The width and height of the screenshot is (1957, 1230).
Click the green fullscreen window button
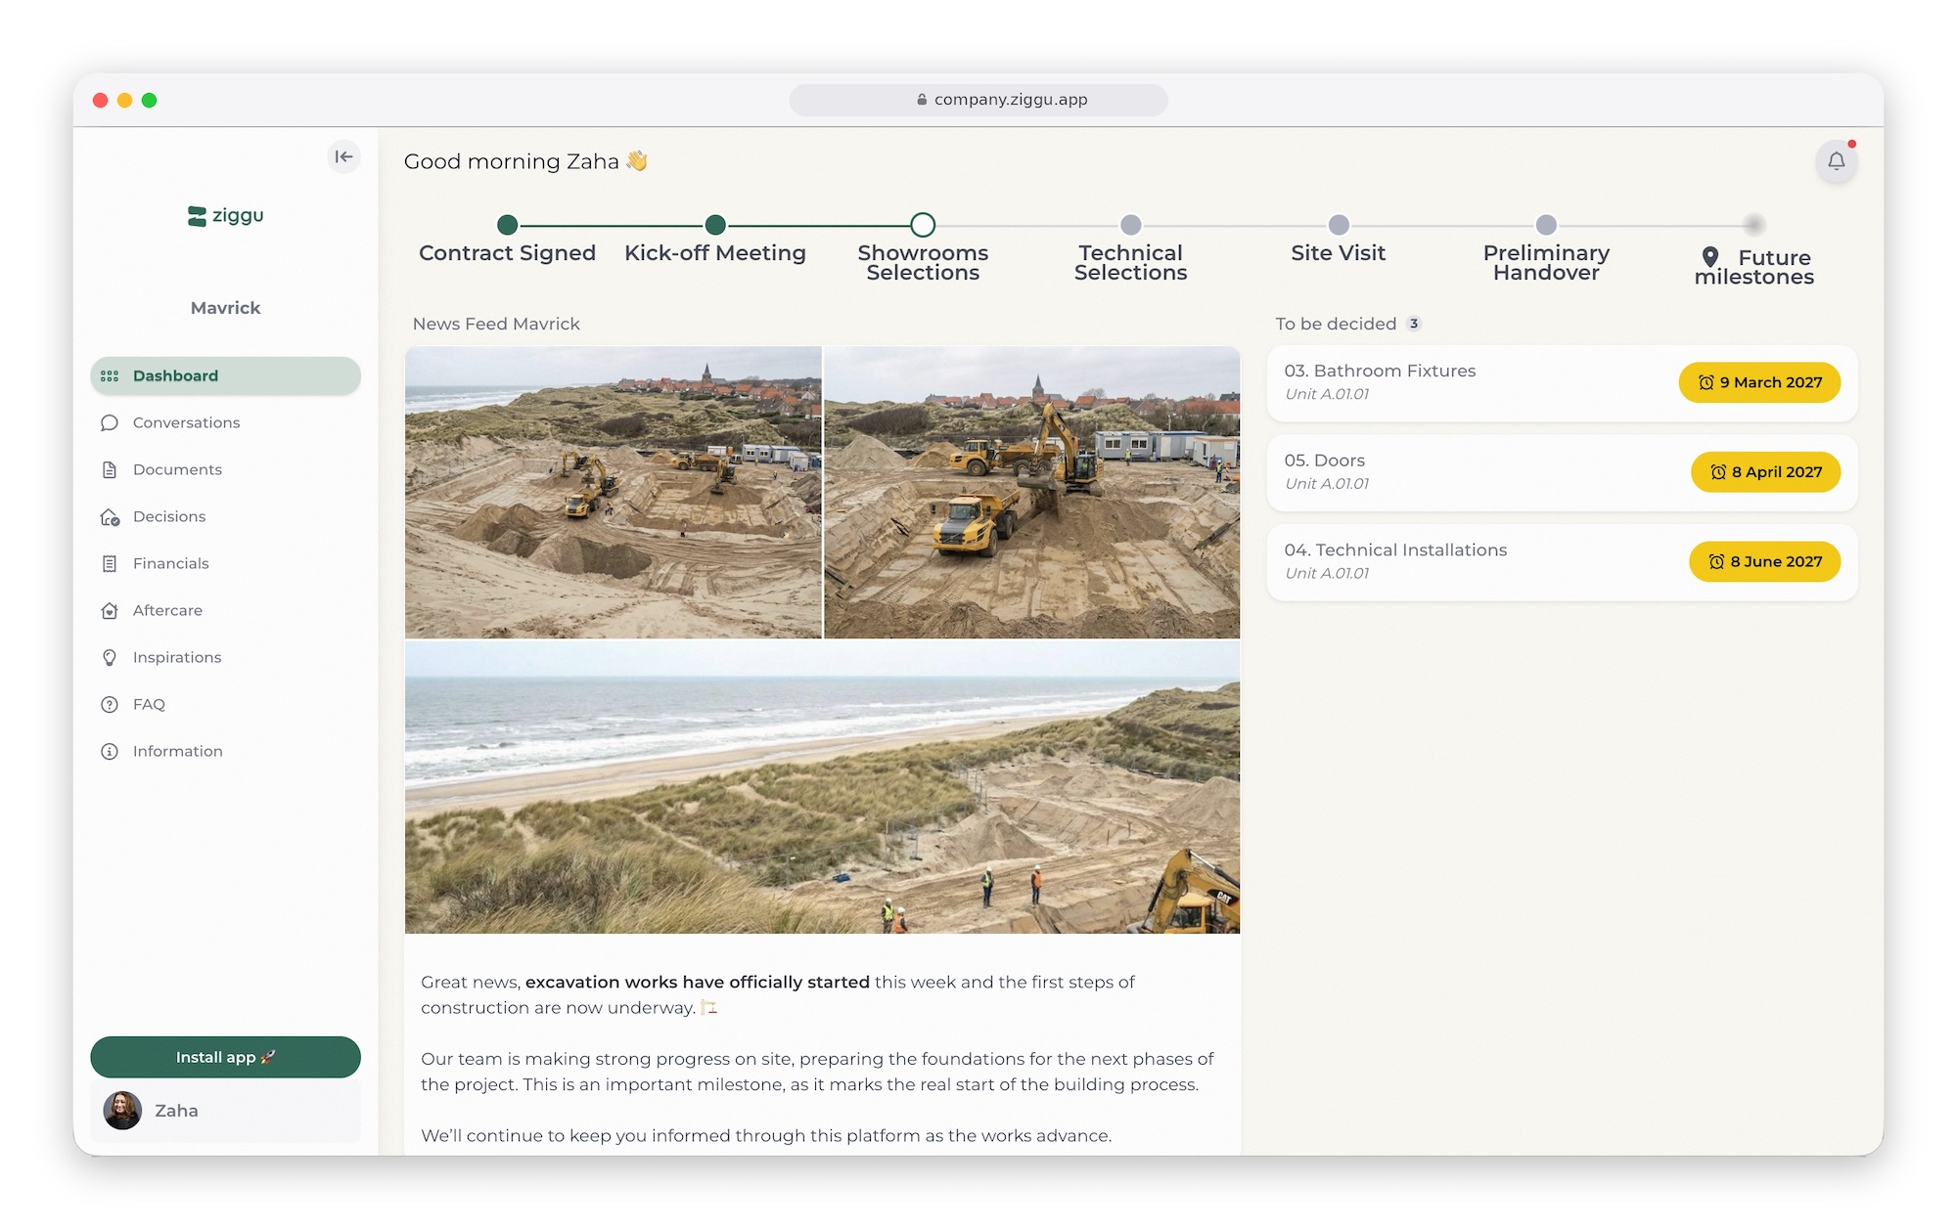[149, 100]
